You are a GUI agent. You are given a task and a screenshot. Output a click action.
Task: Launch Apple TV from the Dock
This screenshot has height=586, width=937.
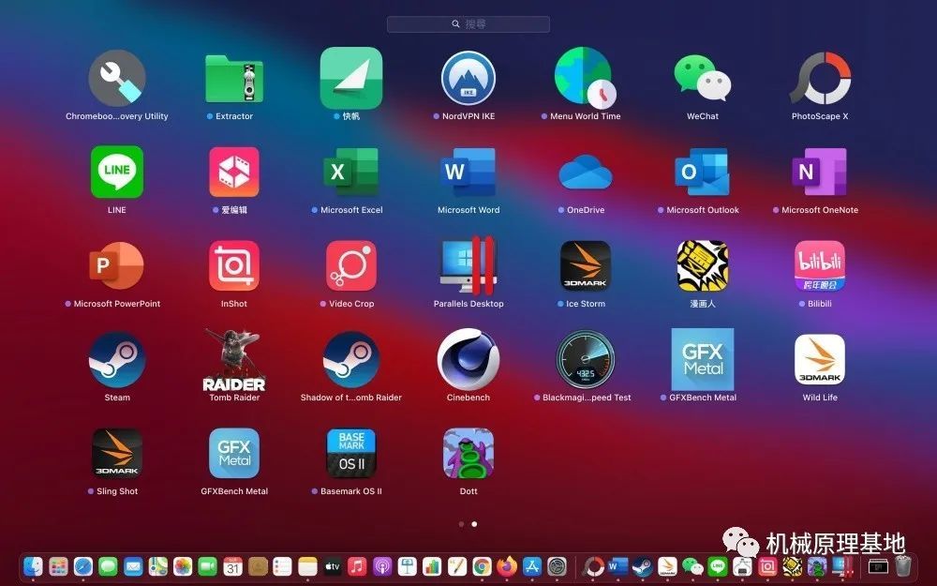click(x=333, y=565)
